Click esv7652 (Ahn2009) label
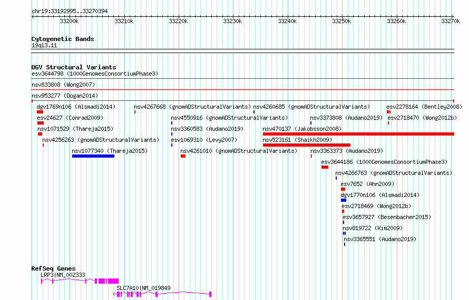The width and height of the screenshot is (469, 300). click(367, 184)
